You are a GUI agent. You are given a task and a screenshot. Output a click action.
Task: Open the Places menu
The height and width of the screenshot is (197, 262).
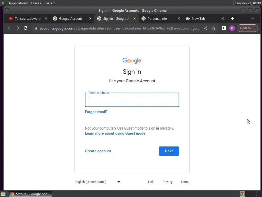tap(36, 3)
